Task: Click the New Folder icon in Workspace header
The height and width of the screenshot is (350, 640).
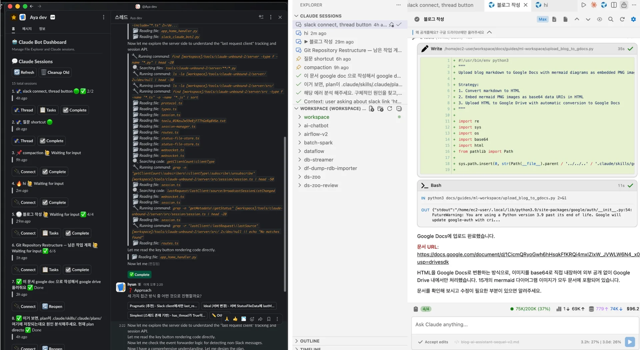Action: tap(380, 109)
